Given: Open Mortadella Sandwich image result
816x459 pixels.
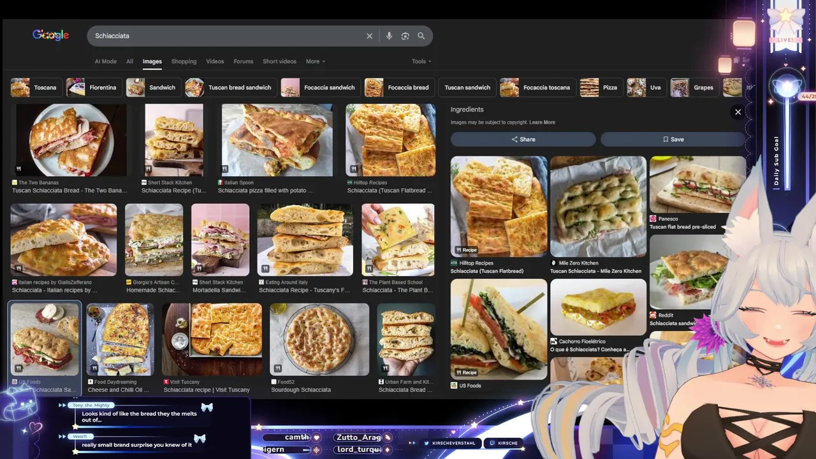Looking at the screenshot, I should tap(220, 240).
